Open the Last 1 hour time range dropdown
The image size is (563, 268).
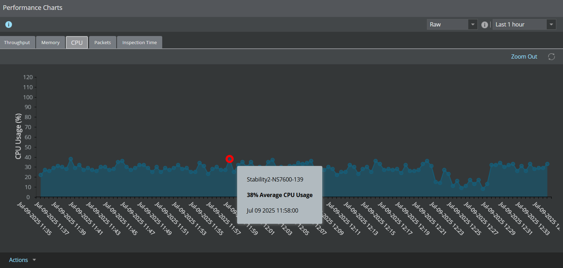(524, 24)
